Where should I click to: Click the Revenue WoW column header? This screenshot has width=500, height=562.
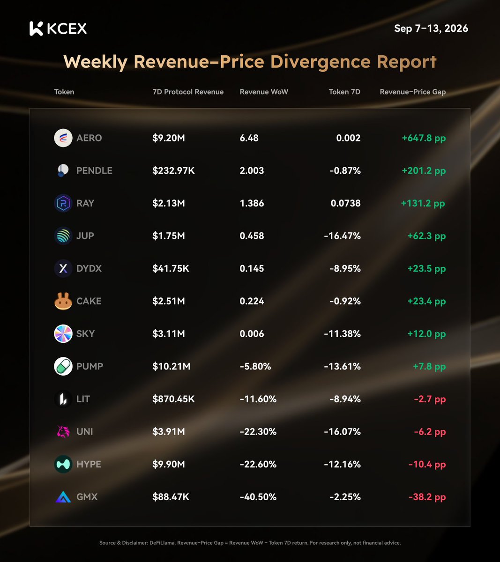tap(264, 92)
